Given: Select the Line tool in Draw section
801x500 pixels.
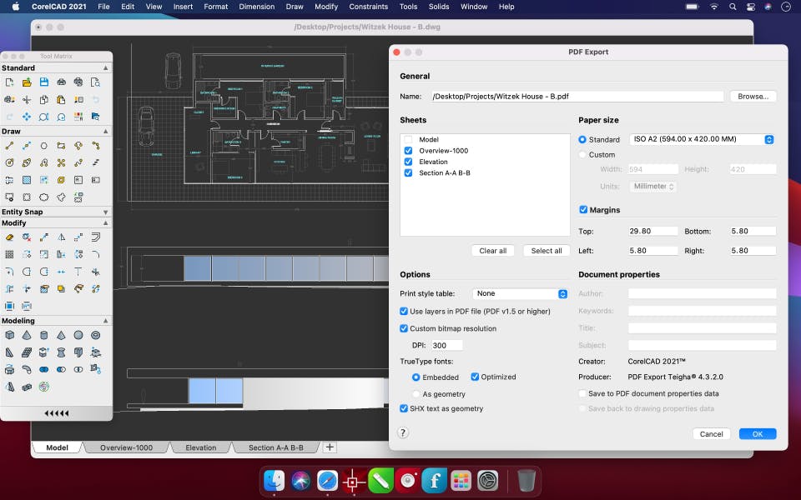Looking at the screenshot, I should (9, 146).
